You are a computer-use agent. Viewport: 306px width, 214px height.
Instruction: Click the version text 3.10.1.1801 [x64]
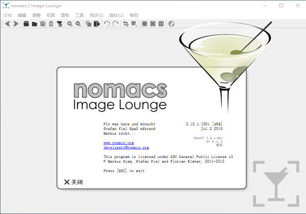(x=204, y=124)
